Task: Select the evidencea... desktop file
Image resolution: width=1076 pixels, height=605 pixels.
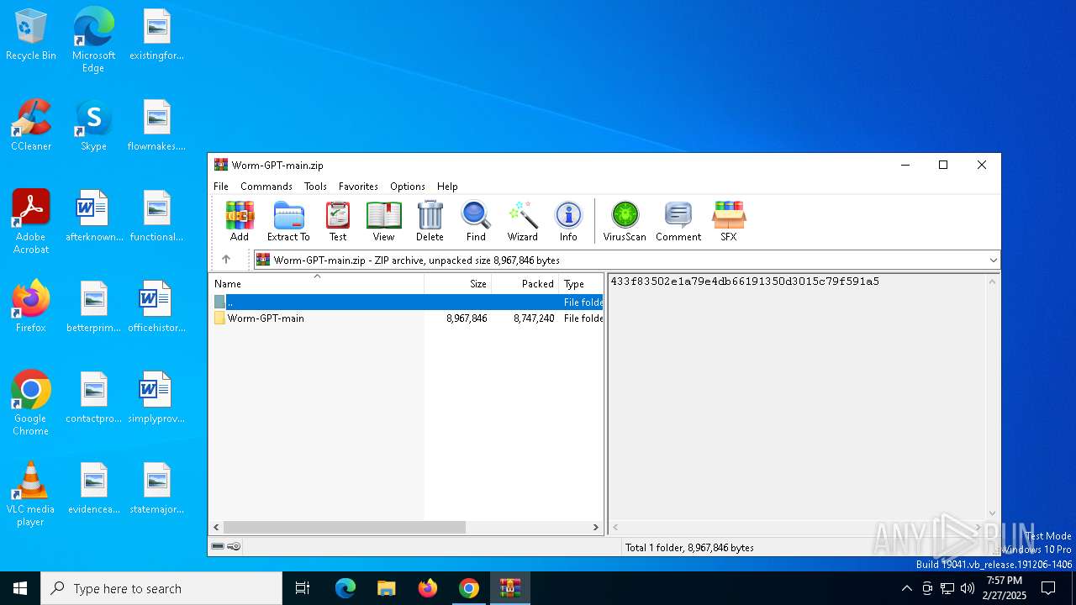Action: click(x=93, y=488)
